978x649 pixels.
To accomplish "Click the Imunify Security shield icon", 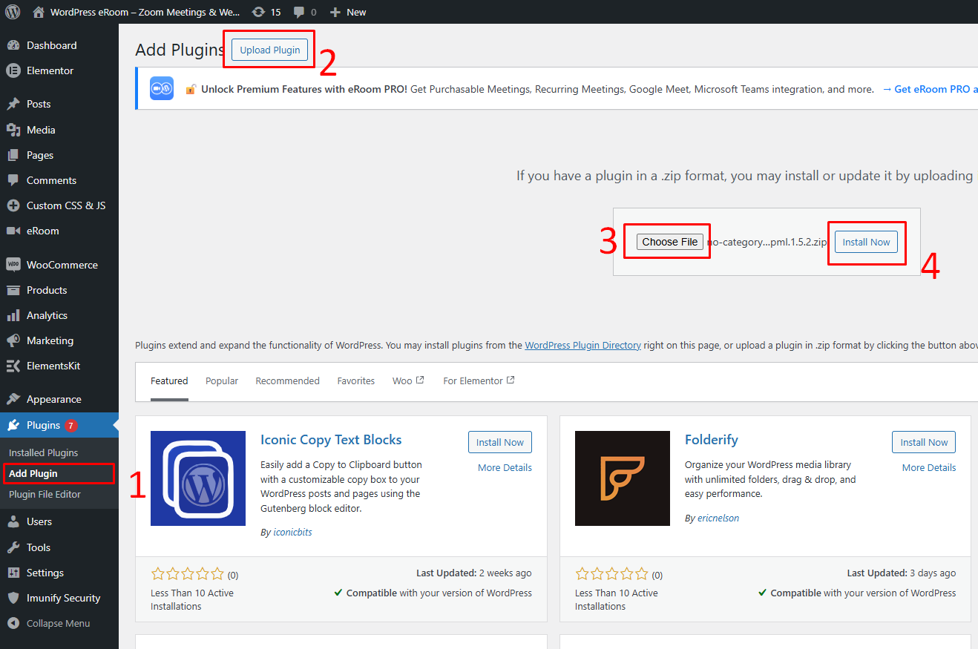I will pyautogui.click(x=13, y=598).
